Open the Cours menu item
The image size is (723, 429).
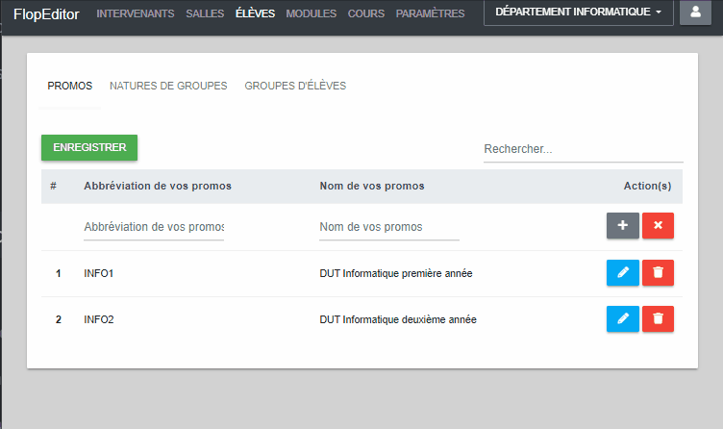tap(366, 14)
